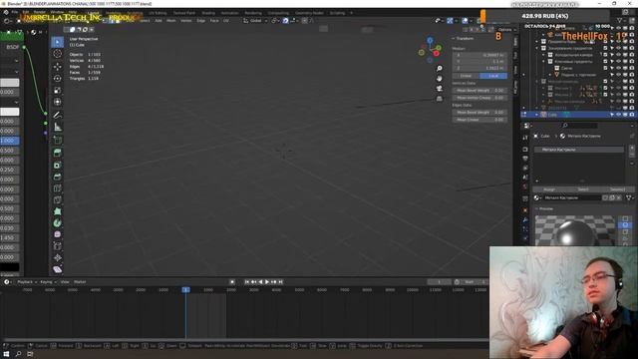Select the Edge Slide tool

pyautogui.click(x=58, y=246)
